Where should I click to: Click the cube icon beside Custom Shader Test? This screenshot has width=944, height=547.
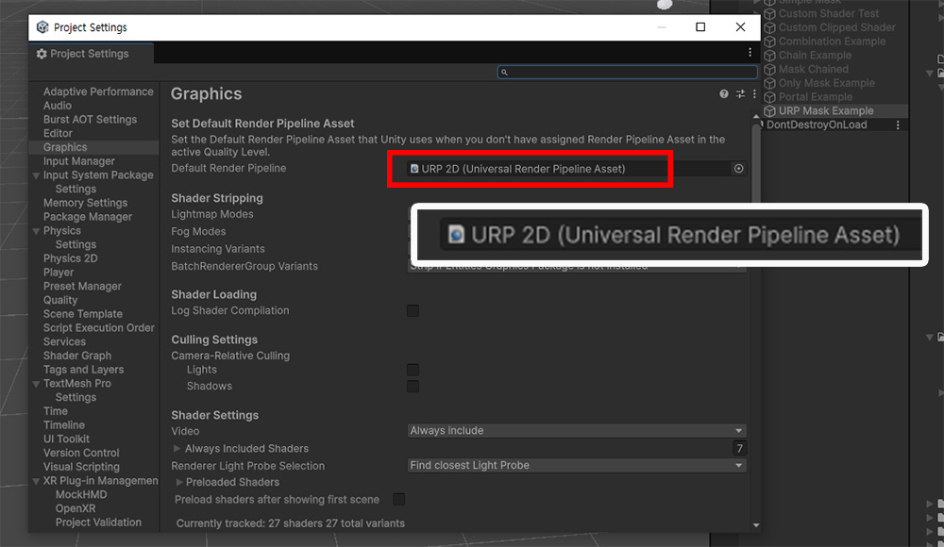(770, 14)
